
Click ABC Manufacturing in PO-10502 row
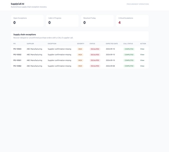[34, 55]
